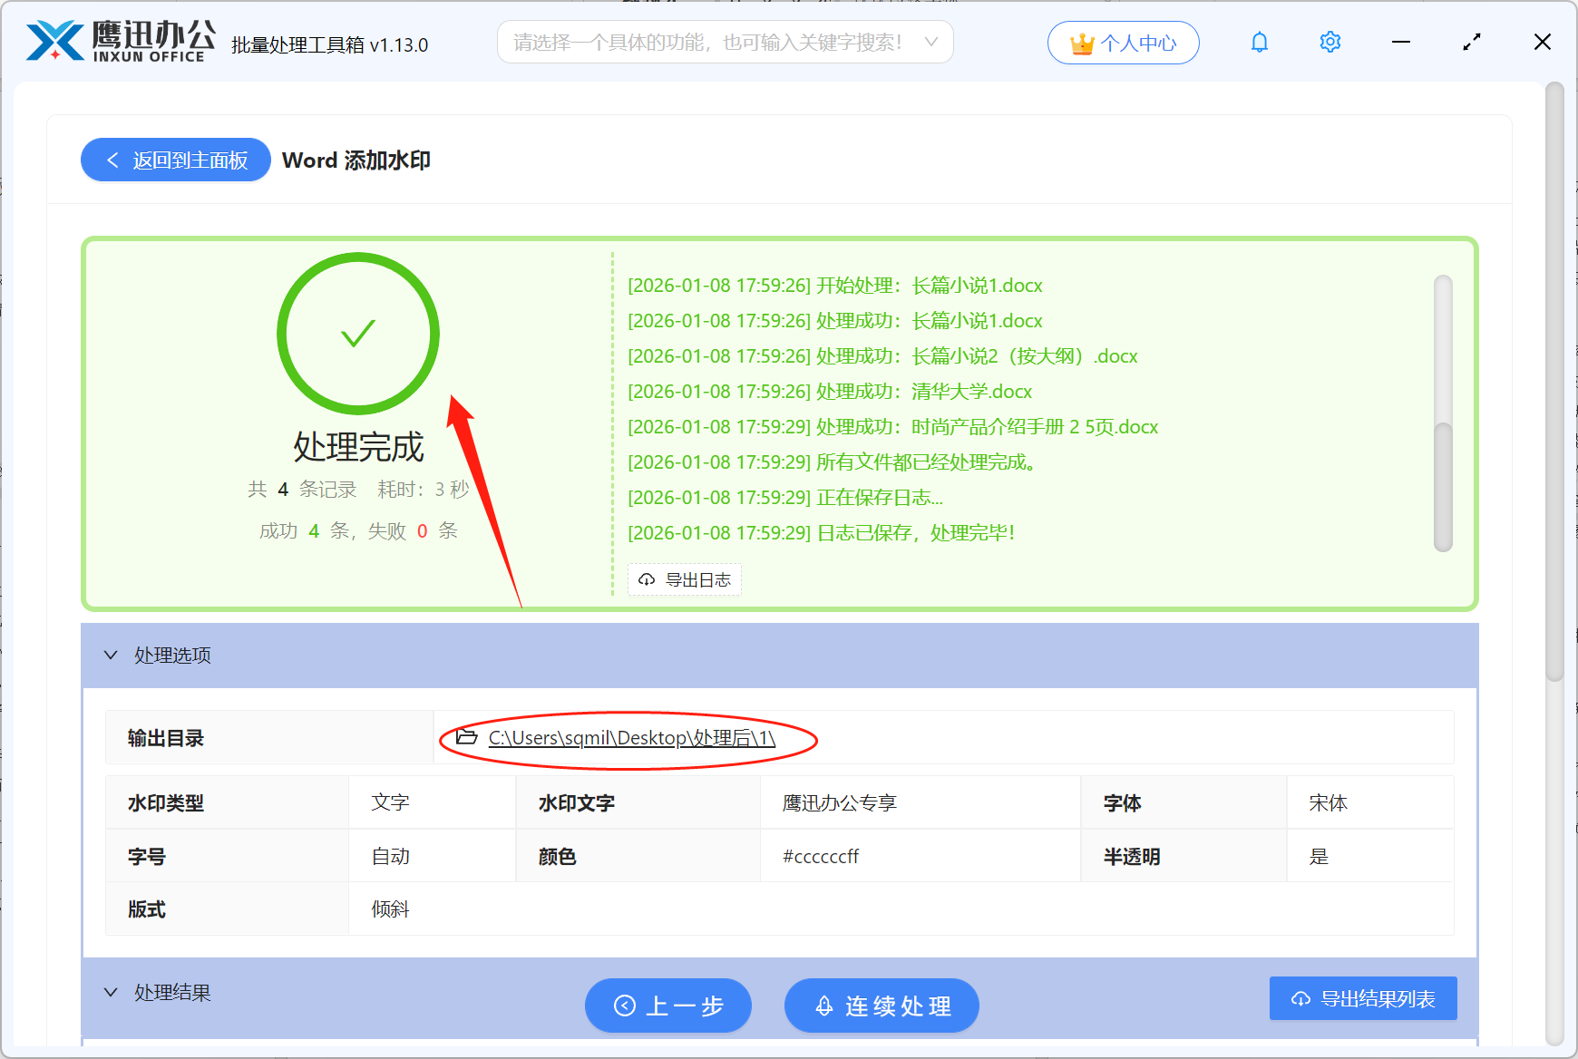Click the download icon on 导出日志 button

coord(646,579)
